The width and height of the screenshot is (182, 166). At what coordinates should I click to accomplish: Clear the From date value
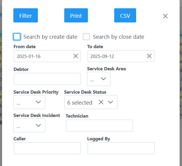75,56
